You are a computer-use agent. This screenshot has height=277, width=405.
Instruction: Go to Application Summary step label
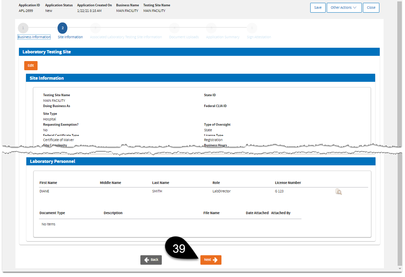point(223,37)
